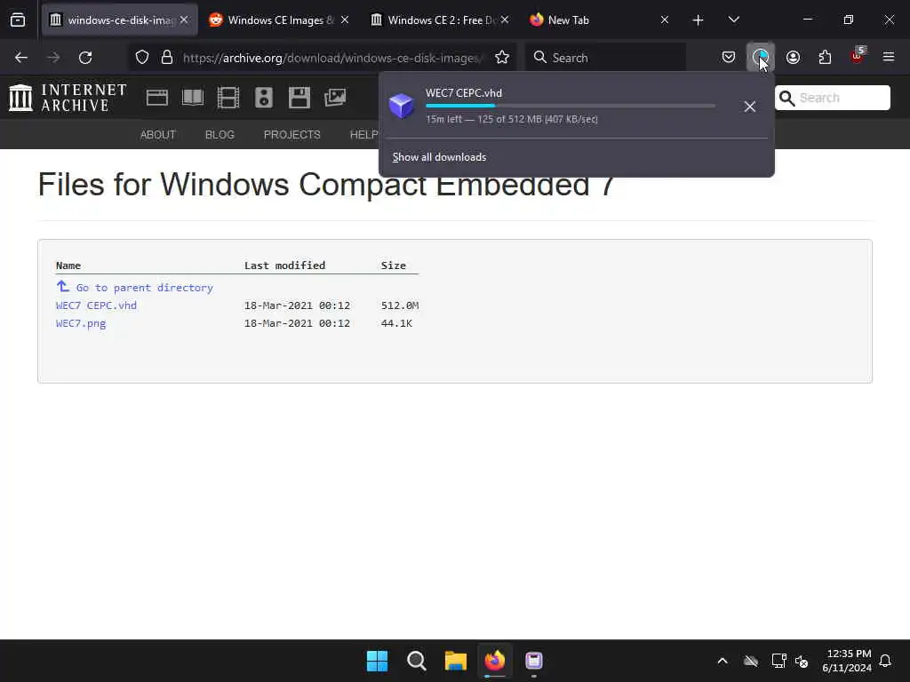This screenshot has width=910, height=682.
Task: Open uBlock Origin extension icon
Action: click(858, 57)
